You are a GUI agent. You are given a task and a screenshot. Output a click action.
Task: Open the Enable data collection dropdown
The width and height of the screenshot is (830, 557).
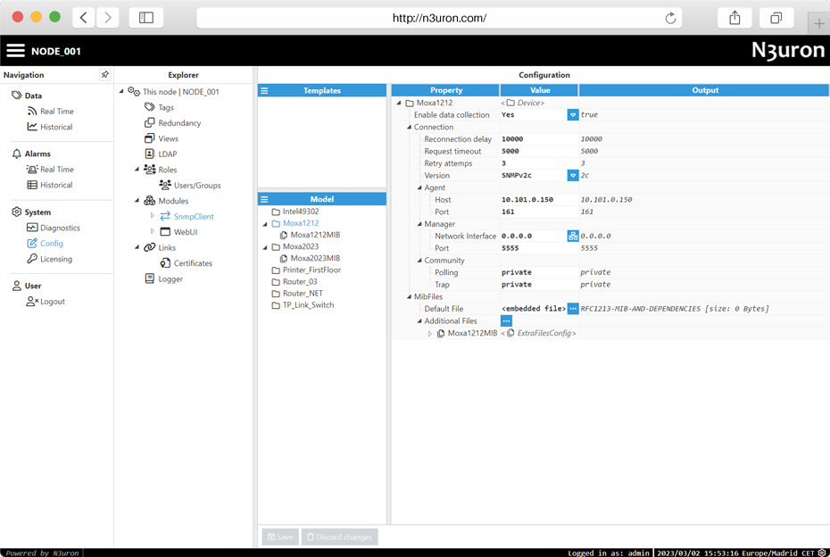(x=572, y=115)
